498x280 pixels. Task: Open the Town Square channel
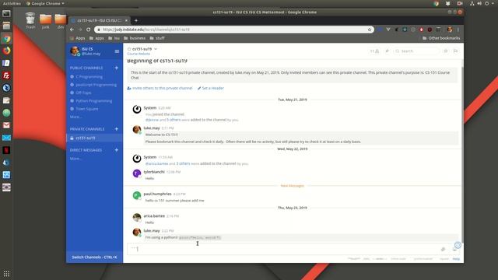(x=86, y=109)
